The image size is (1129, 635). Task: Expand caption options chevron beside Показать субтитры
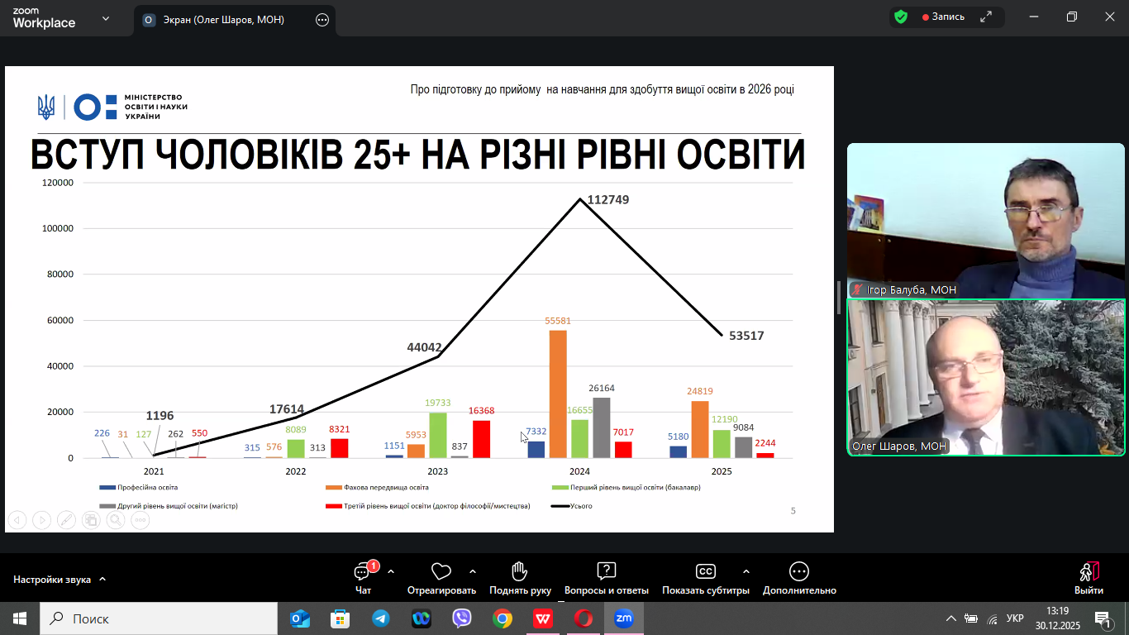pos(746,571)
